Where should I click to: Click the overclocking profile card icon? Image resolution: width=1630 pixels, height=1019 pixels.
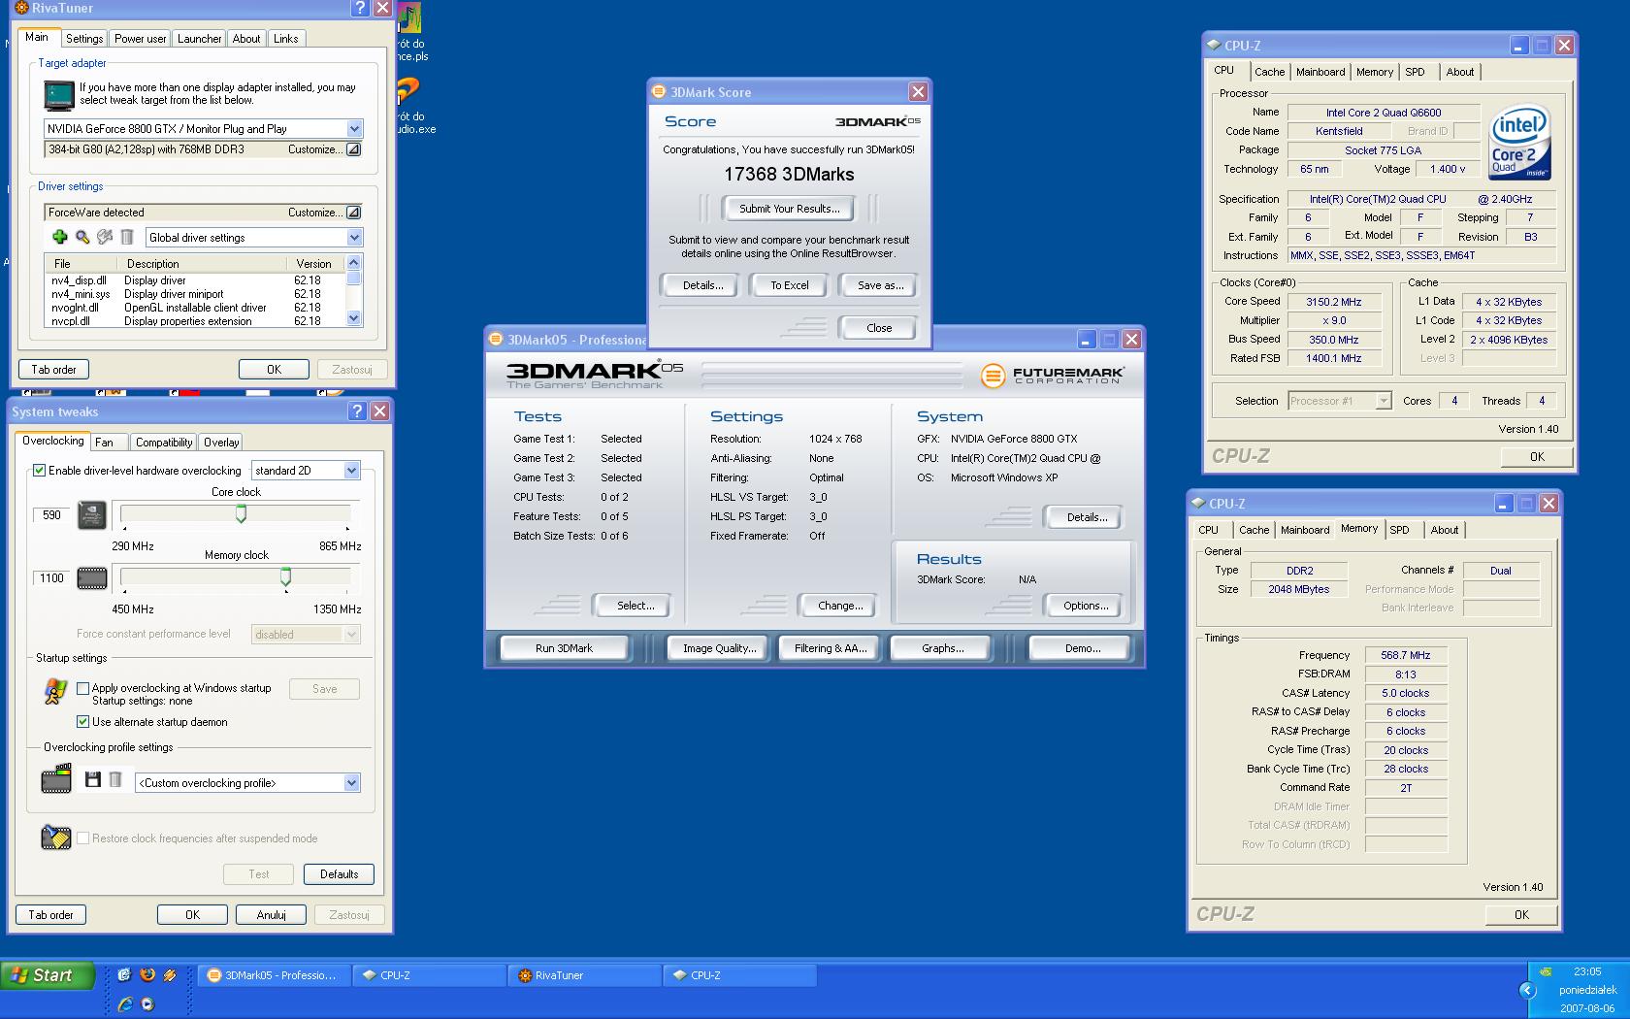[57, 778]
